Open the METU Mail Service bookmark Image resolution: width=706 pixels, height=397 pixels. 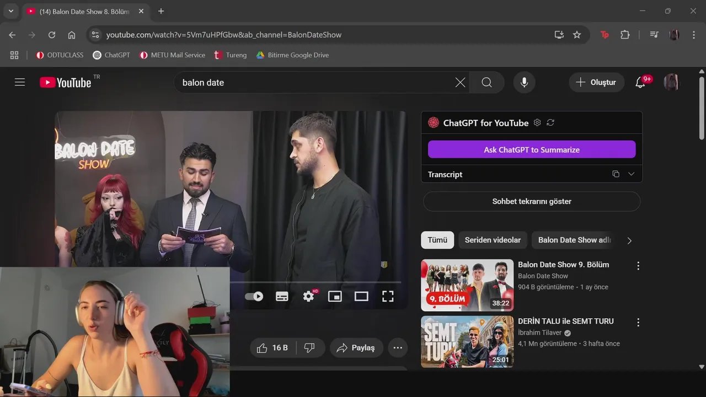173,55
